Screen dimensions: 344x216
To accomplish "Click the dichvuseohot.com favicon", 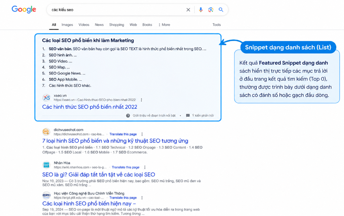I will [46, 132].
